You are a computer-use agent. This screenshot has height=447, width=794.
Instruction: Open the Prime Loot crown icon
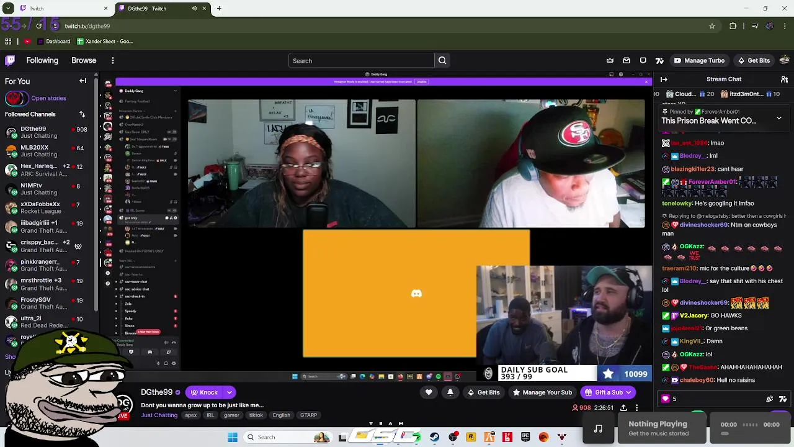coord(610,61)
